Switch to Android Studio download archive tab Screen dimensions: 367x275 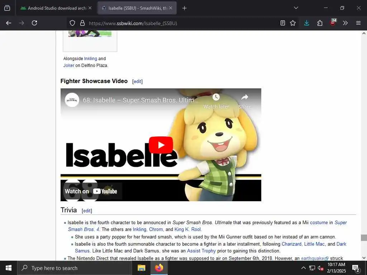pyautogui.click(x=56, y=8)
